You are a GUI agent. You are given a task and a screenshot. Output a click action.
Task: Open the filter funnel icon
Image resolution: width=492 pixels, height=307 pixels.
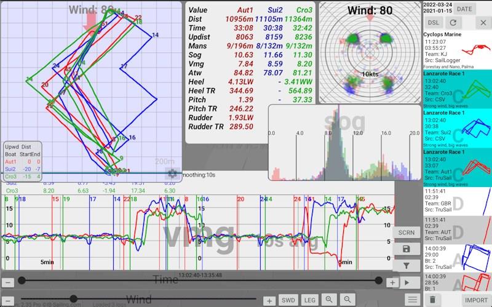[x=407, y=266]
